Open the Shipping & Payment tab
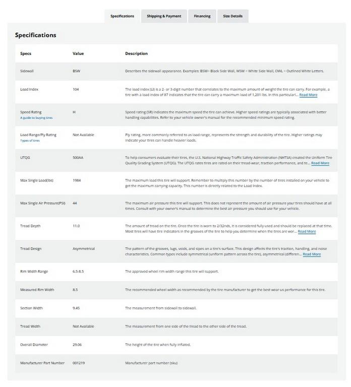The image size is (351, 387). click(164, 16)
